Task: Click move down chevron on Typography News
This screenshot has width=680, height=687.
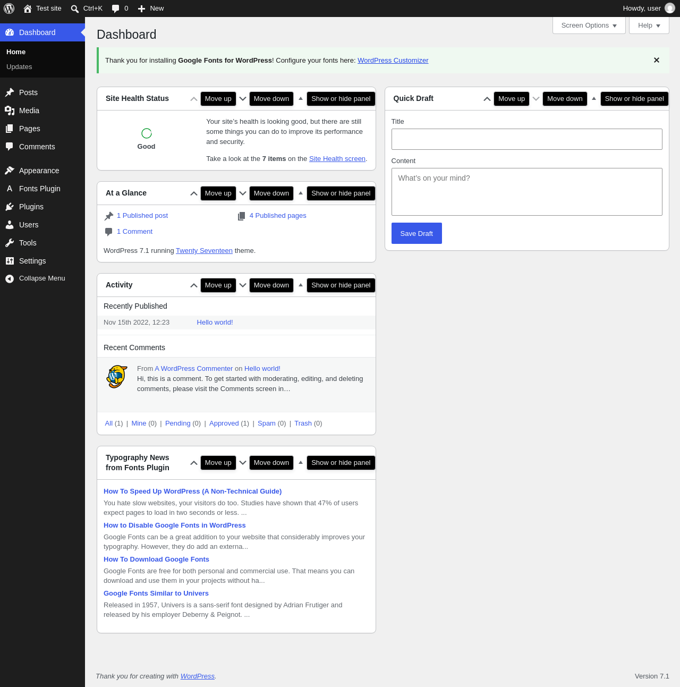Action: click(243, 463)
